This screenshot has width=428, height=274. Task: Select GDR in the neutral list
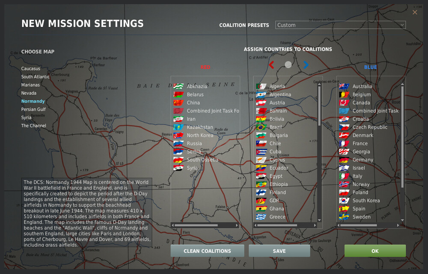click(274, 201)
